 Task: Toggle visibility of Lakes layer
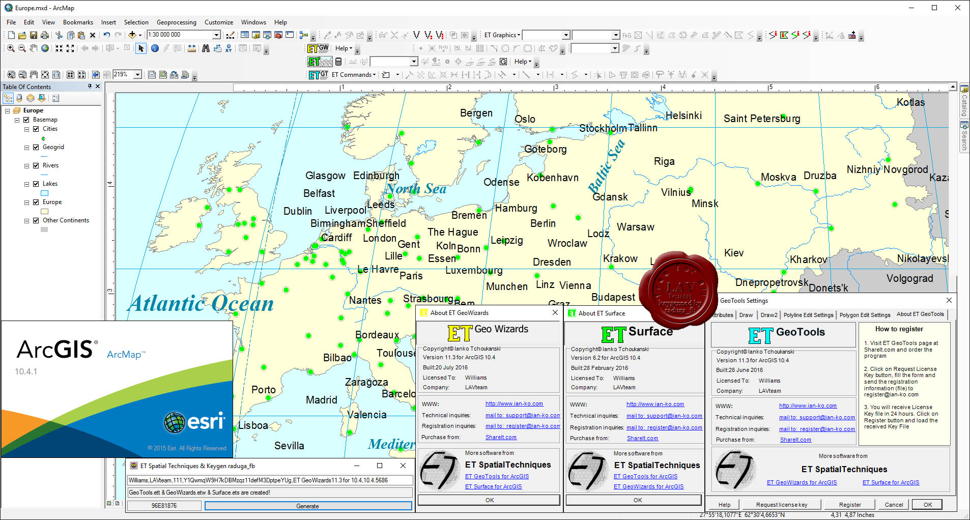click(36, 184)
